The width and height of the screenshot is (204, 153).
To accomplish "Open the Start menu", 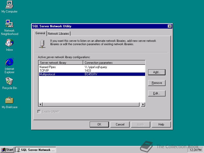I will click(7, 150).
